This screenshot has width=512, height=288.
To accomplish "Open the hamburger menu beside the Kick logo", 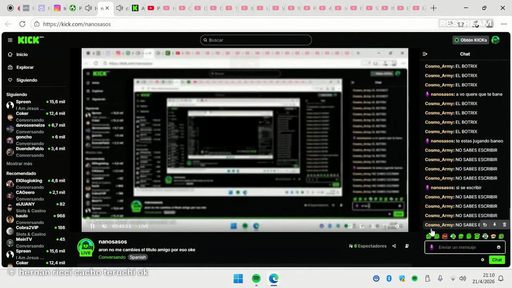I will [10, 40].
